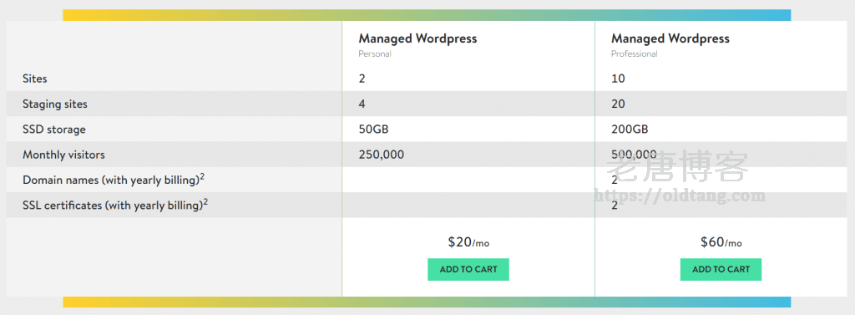Select the Managed Wordpress Personal heading

click(x=417, y=38)
